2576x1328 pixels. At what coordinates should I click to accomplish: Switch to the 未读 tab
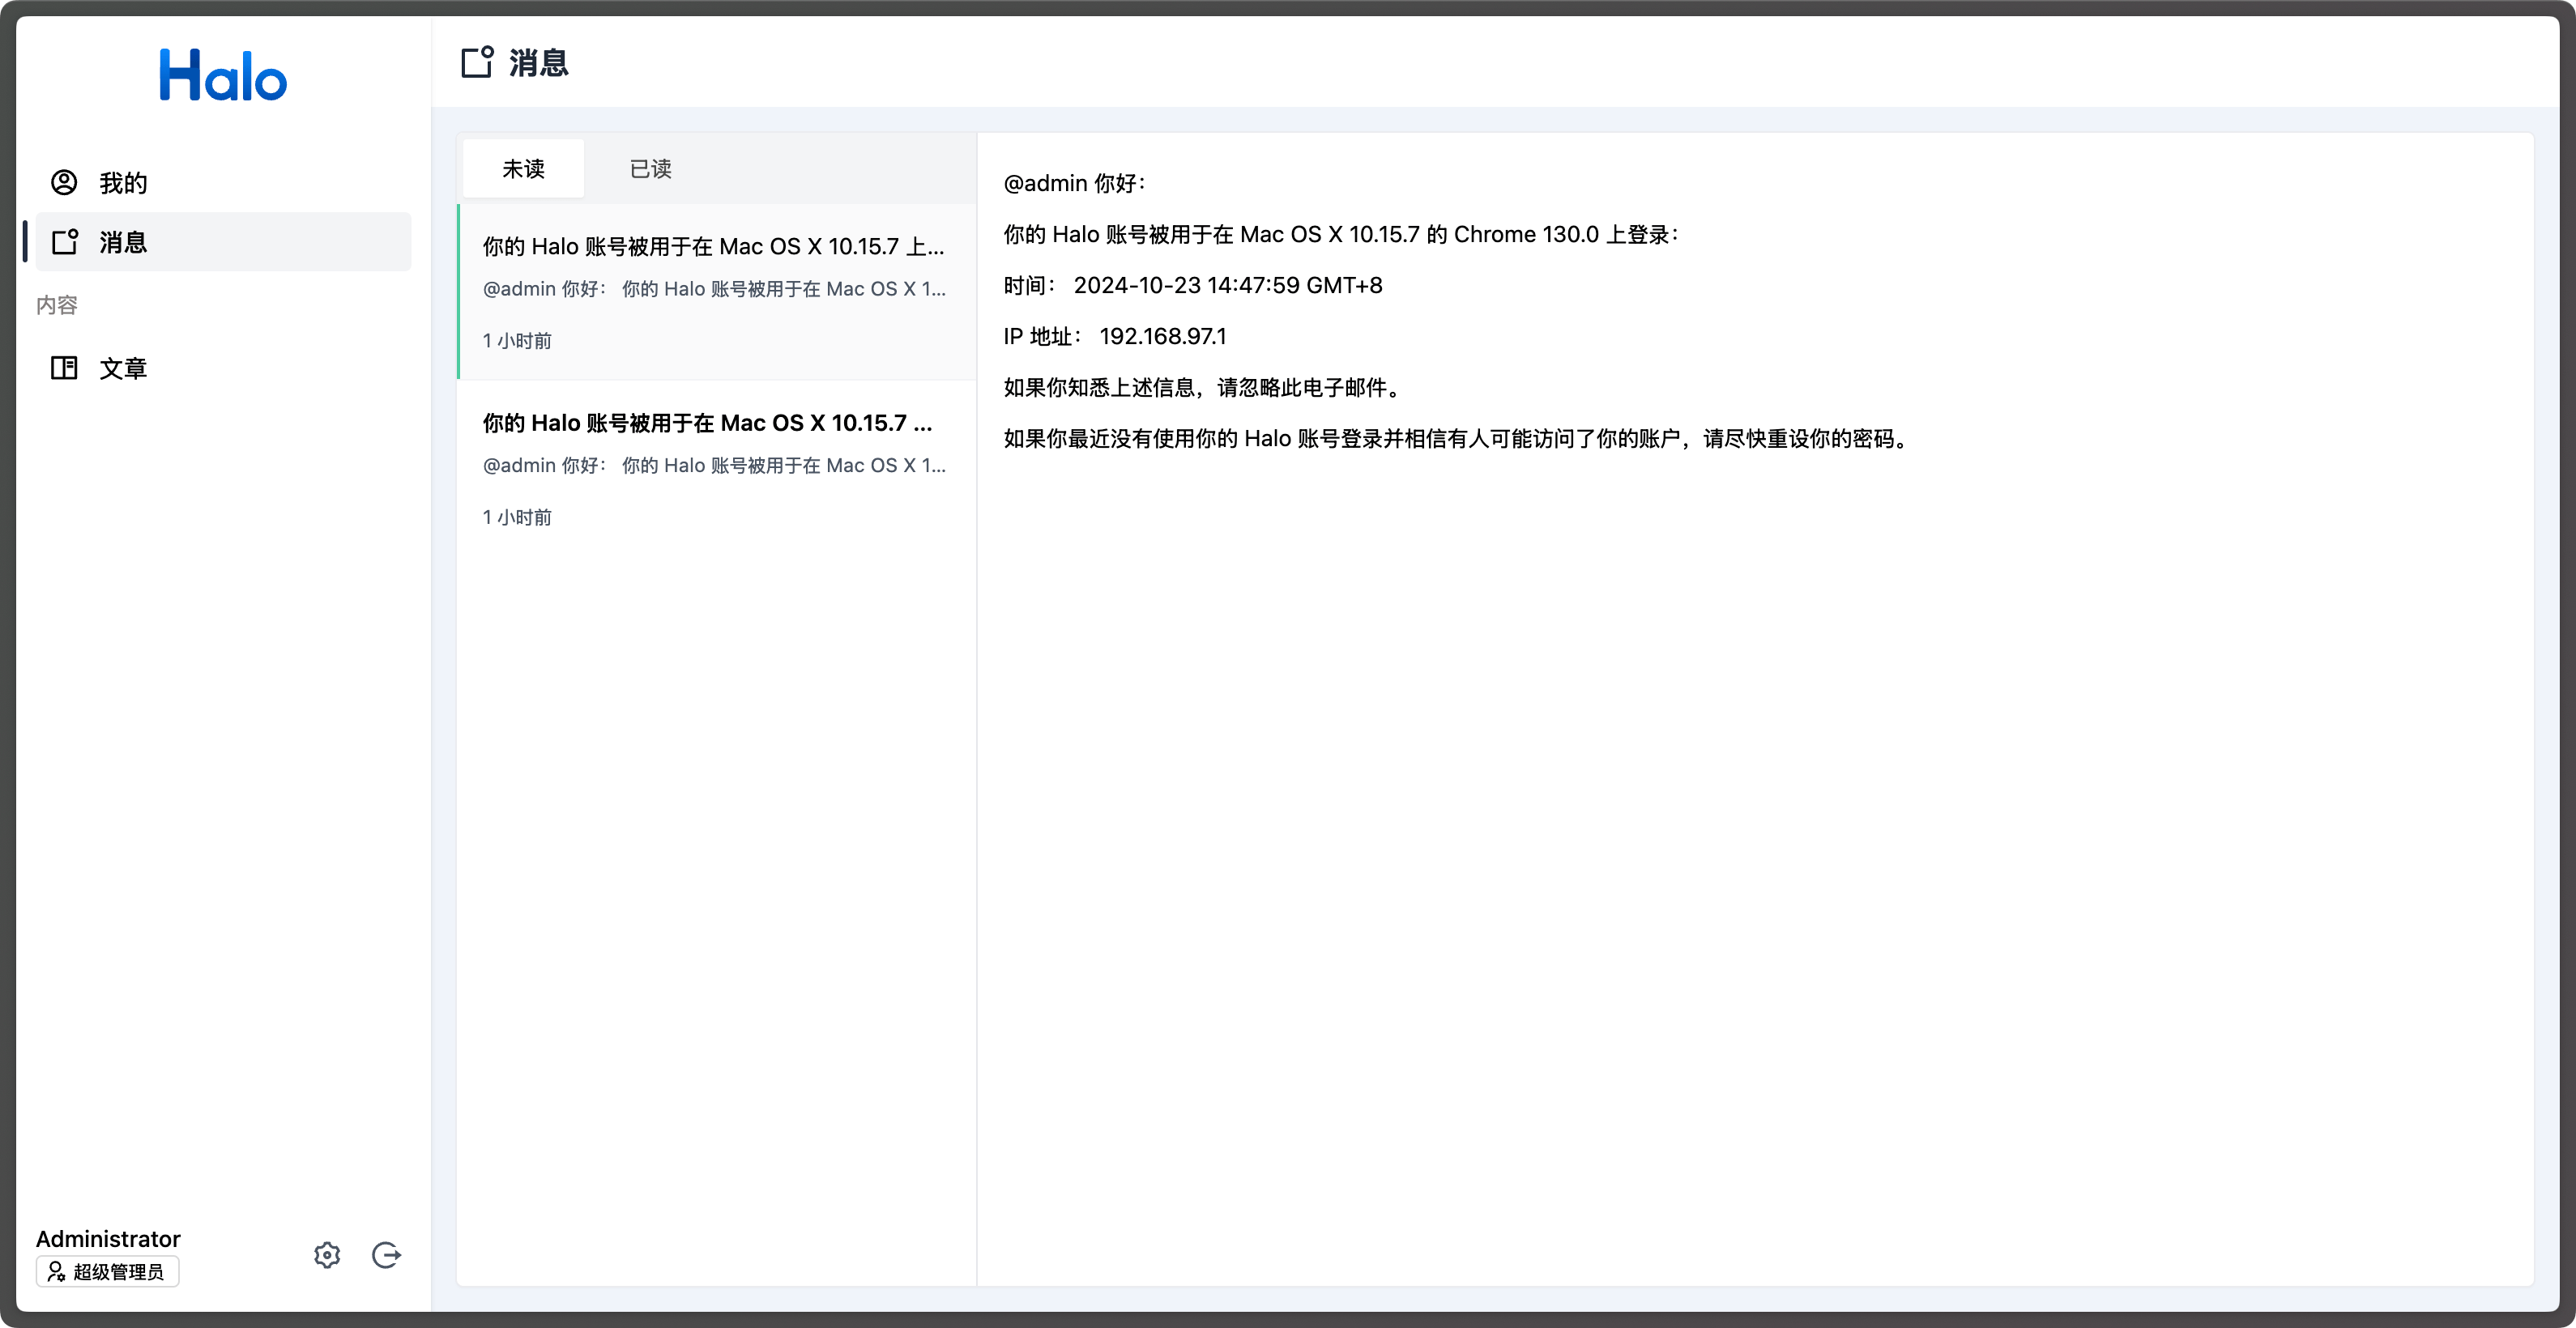tap(523, 169)
